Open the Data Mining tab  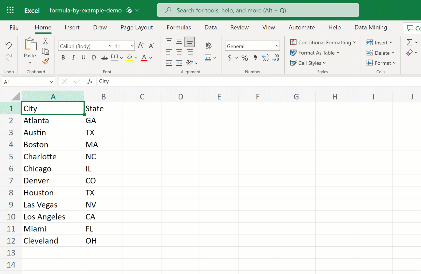click(371, 27)
